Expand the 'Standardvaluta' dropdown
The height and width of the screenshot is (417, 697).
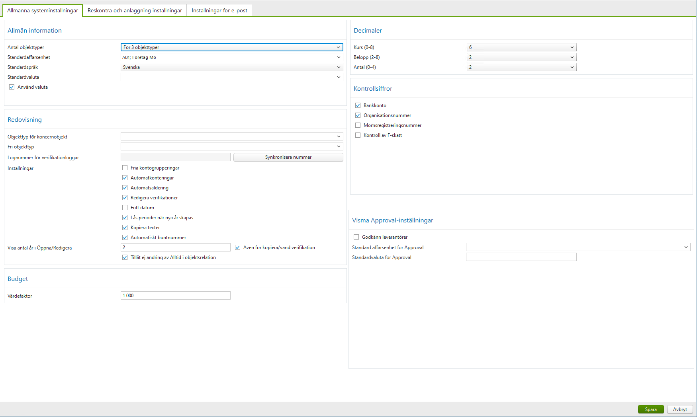(x=339, y=77)
